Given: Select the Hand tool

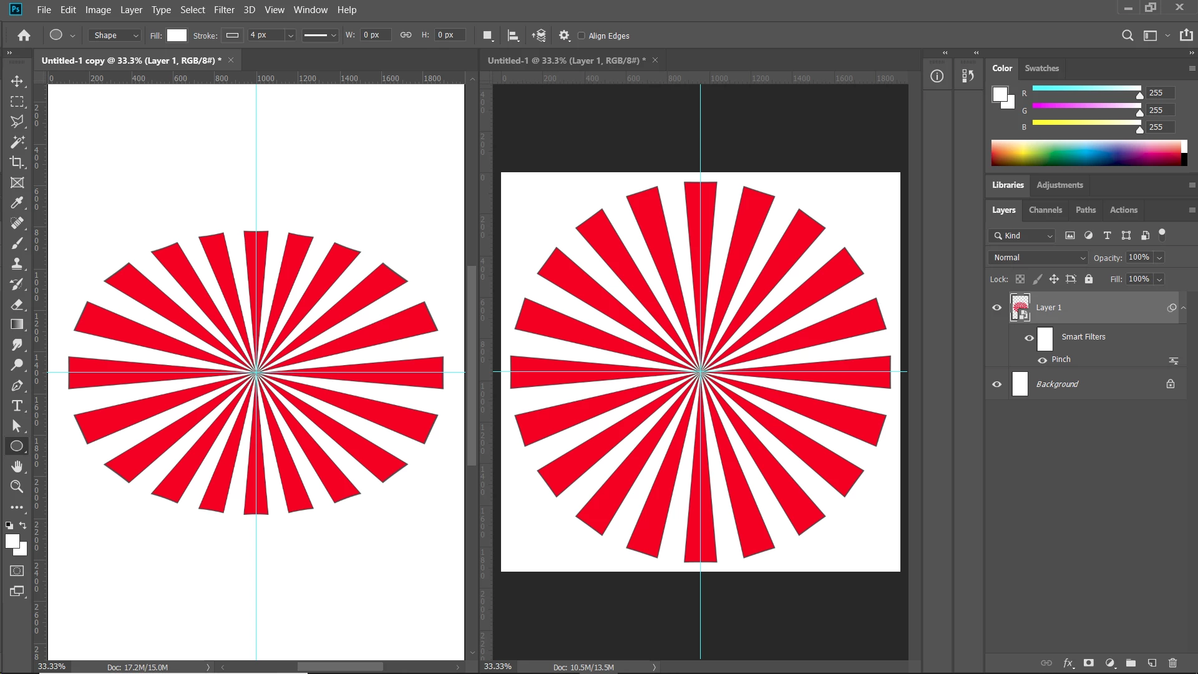Looking at the screenshot, I should (x=17, y=466).
